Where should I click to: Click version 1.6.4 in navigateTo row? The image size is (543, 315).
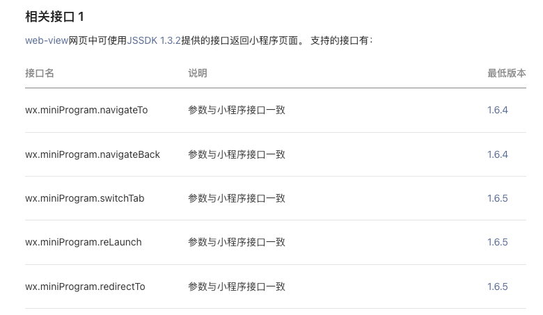pos(497,110)
